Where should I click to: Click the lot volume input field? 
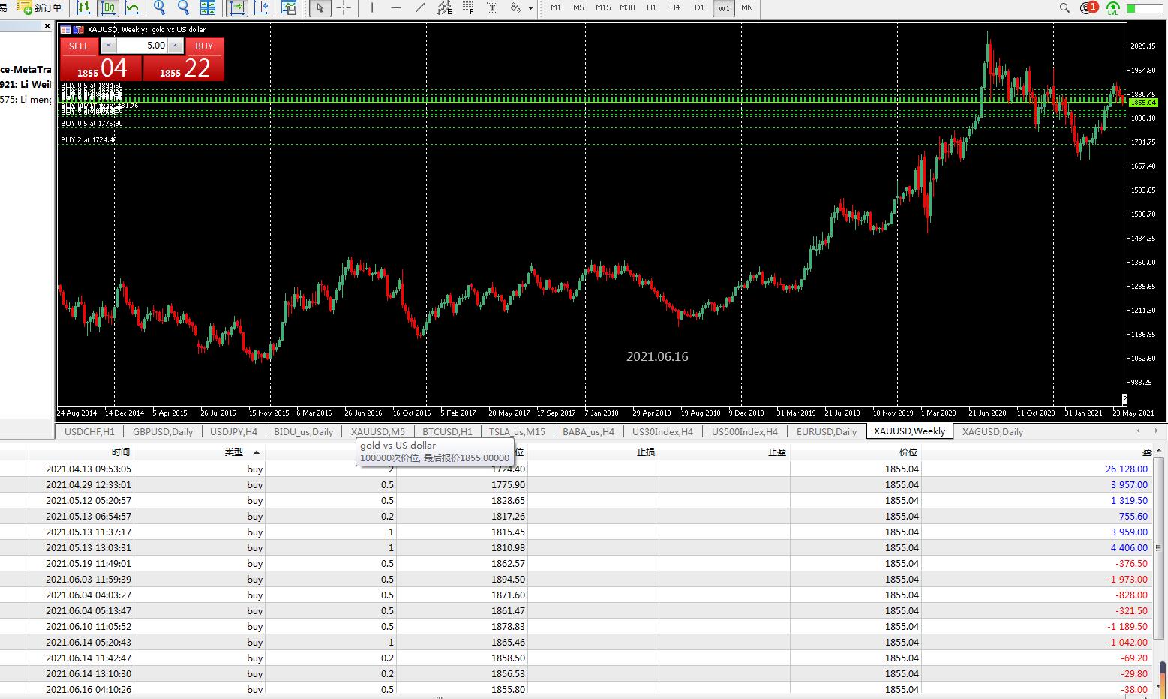coord(142,46)
